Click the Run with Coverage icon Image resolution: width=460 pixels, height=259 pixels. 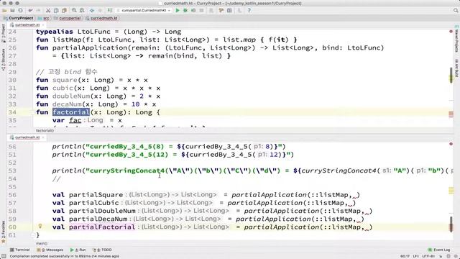(193, 11)
